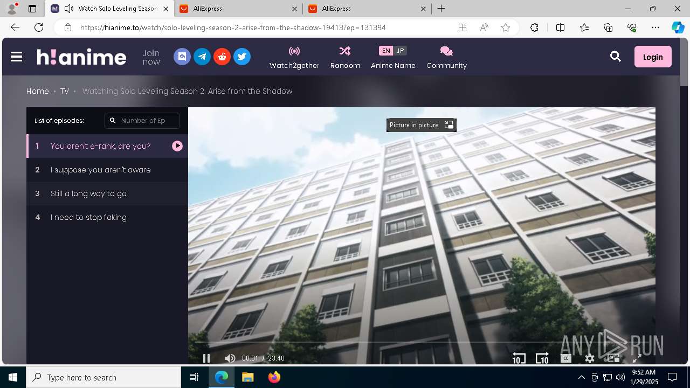Screen dimensions: 690x388
Task: Open the apps available icon in address bar
Action: tap(463, 27)
